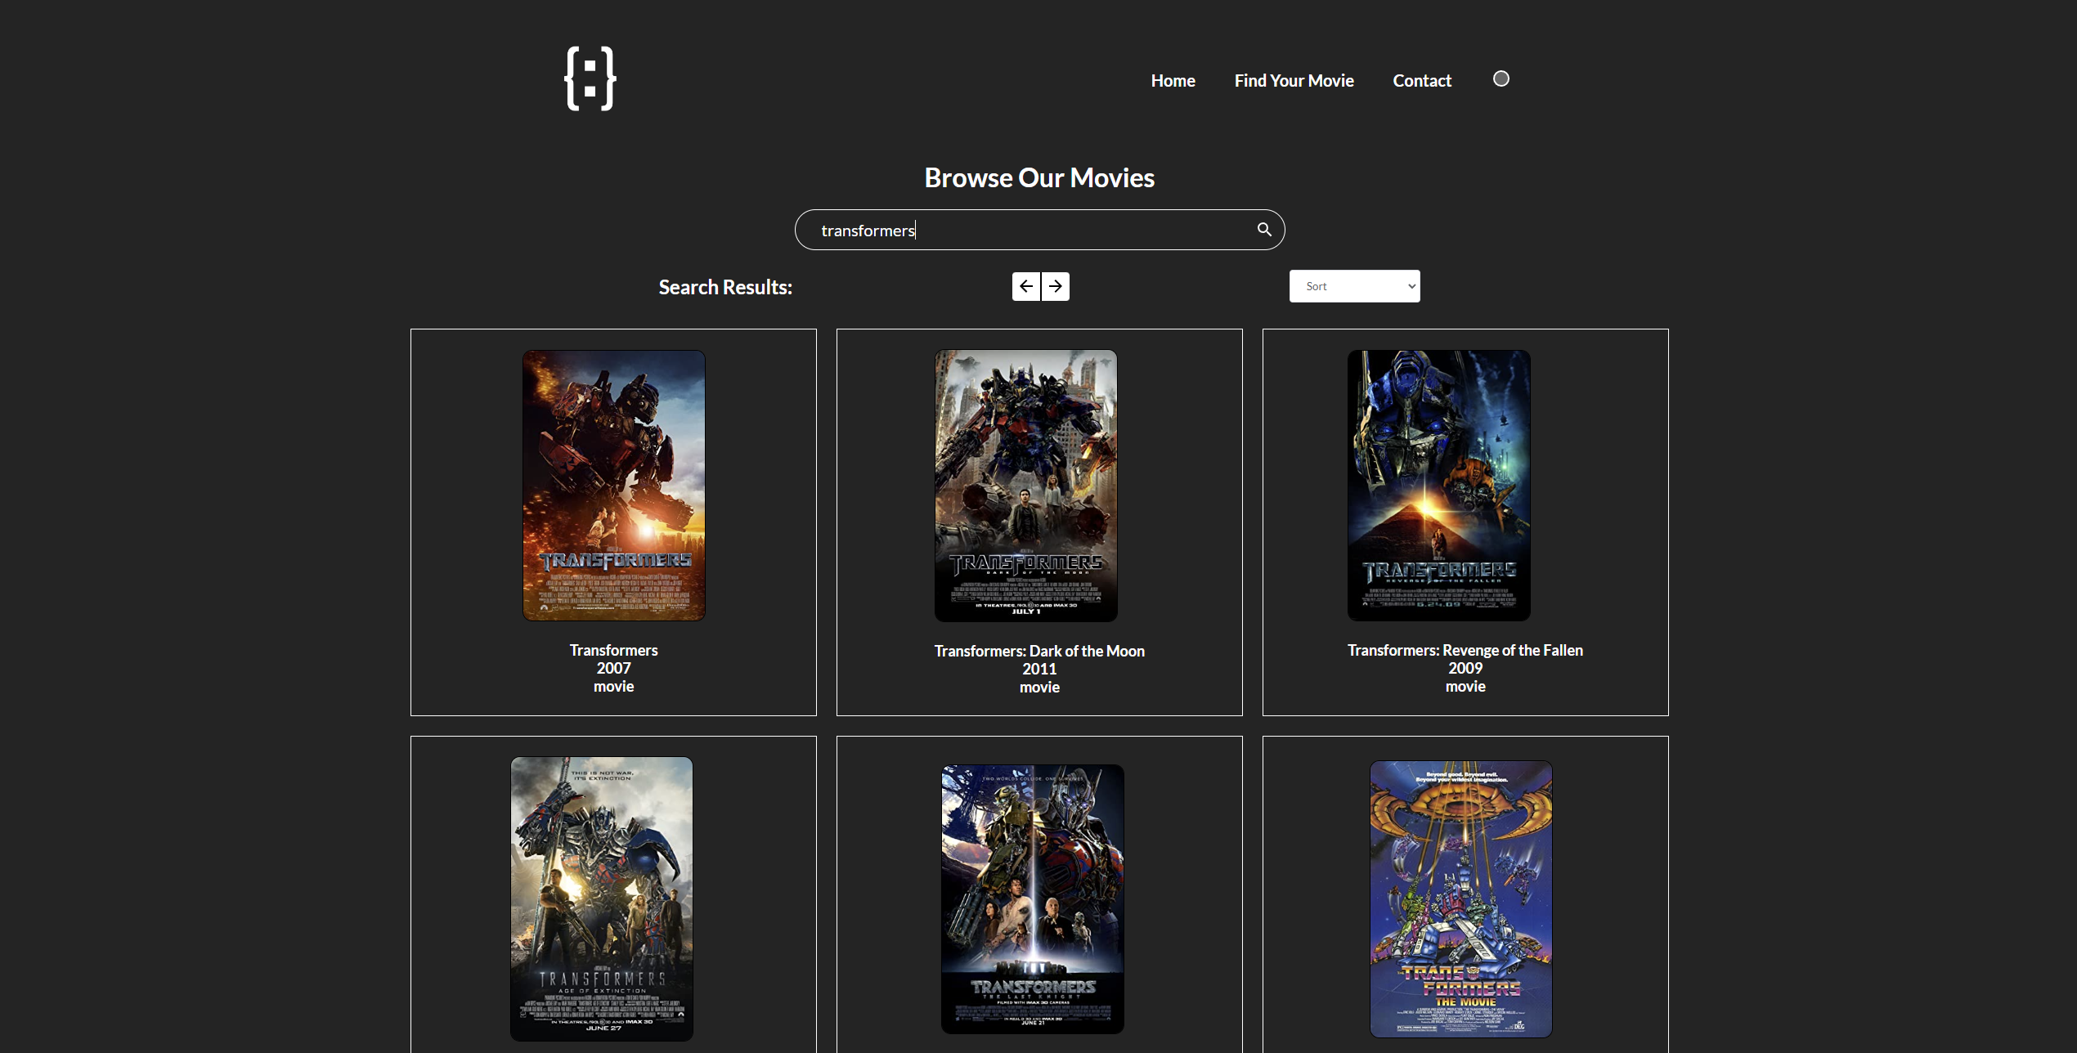
Task: Open the Home menu item
Action: (x=1173, y=81)
